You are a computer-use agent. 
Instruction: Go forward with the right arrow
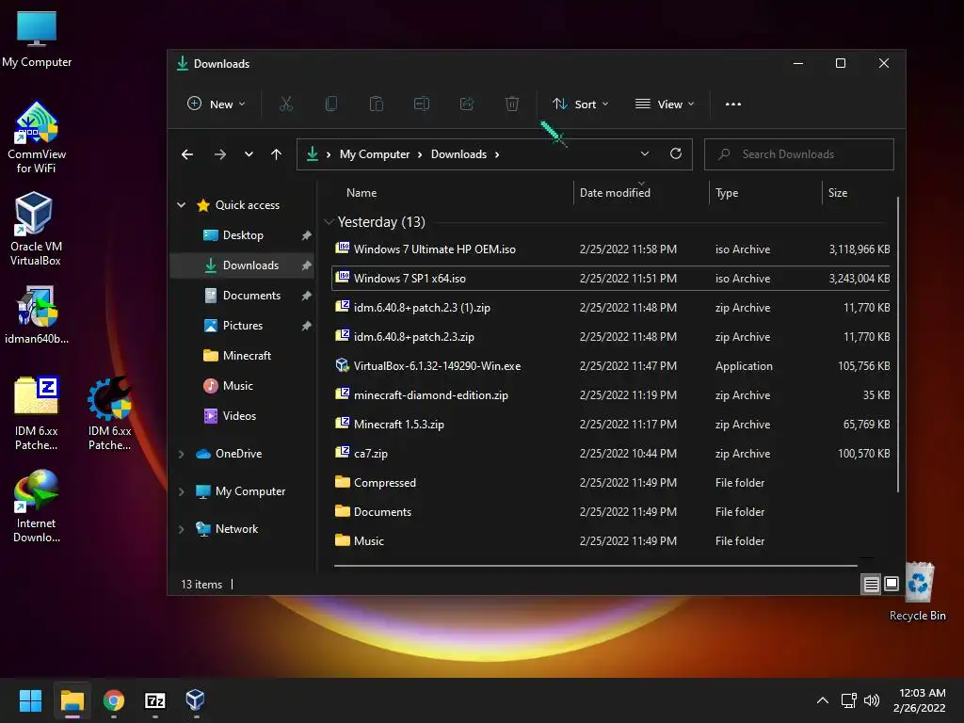[x=220, y=154]
